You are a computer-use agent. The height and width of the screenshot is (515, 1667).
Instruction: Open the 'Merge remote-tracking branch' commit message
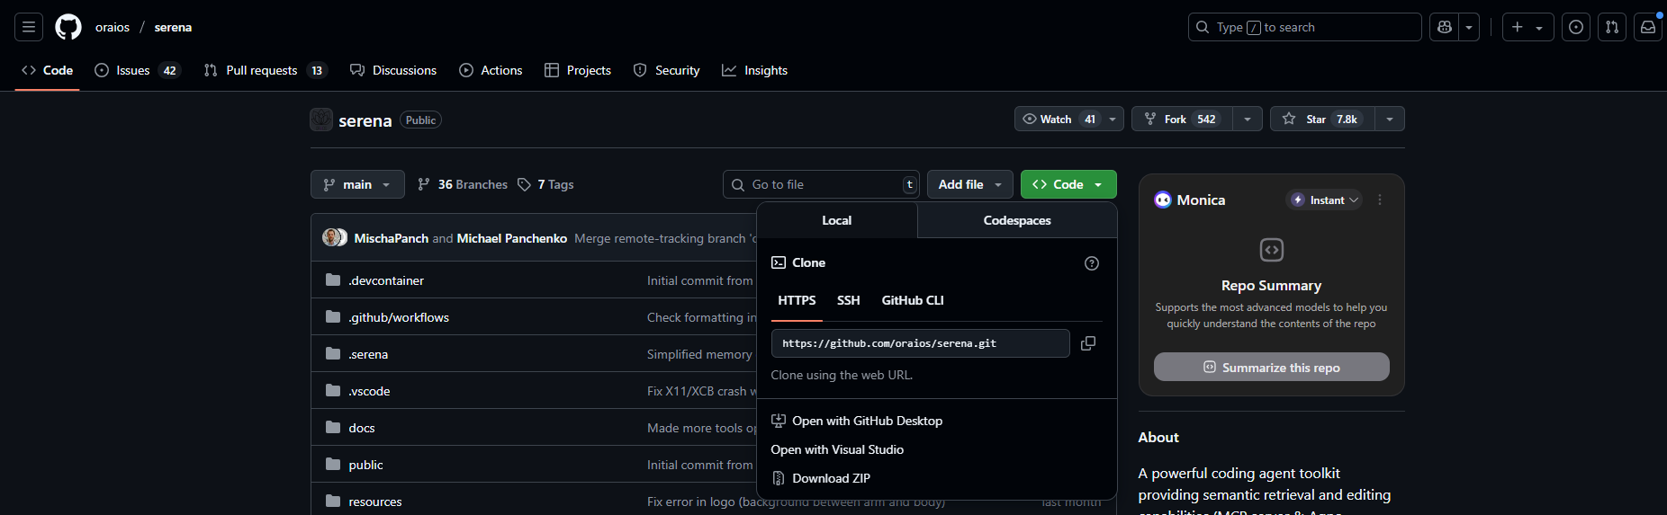pyautogui.click(x=665, y=238)
